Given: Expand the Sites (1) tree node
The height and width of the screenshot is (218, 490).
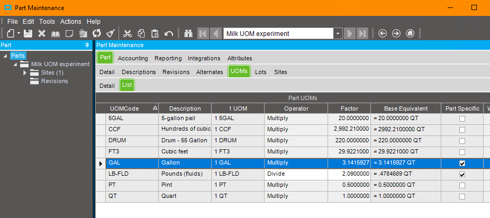Looking at the screenshot, I should click(25, 73).
